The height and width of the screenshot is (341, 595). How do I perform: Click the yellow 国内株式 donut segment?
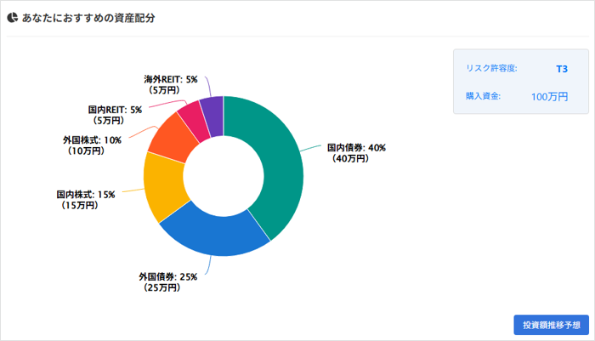(x=163, y=187)
